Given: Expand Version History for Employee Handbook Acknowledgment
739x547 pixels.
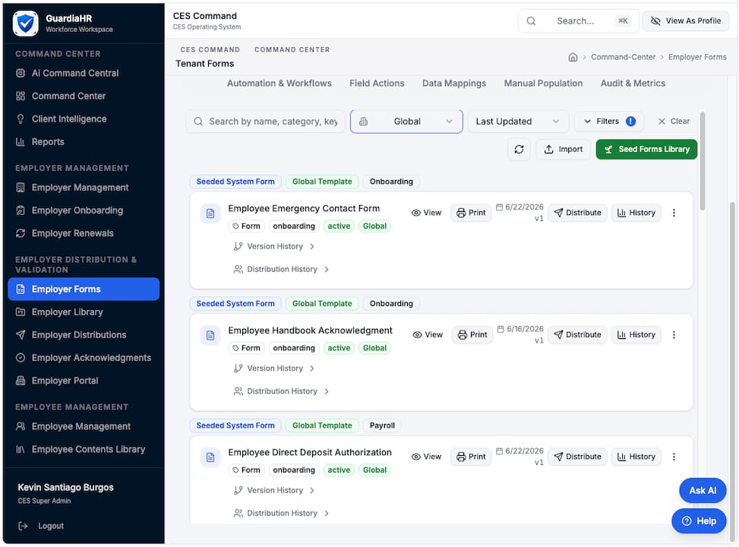Looking at the screenshot, I should 274,368.
